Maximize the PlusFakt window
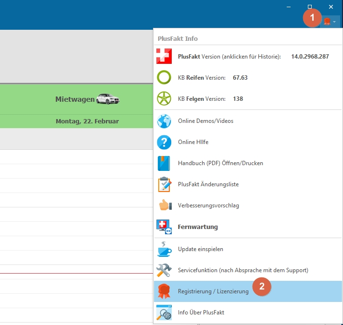The width and height of the screenshot is (343, 325). pos(310,7)
